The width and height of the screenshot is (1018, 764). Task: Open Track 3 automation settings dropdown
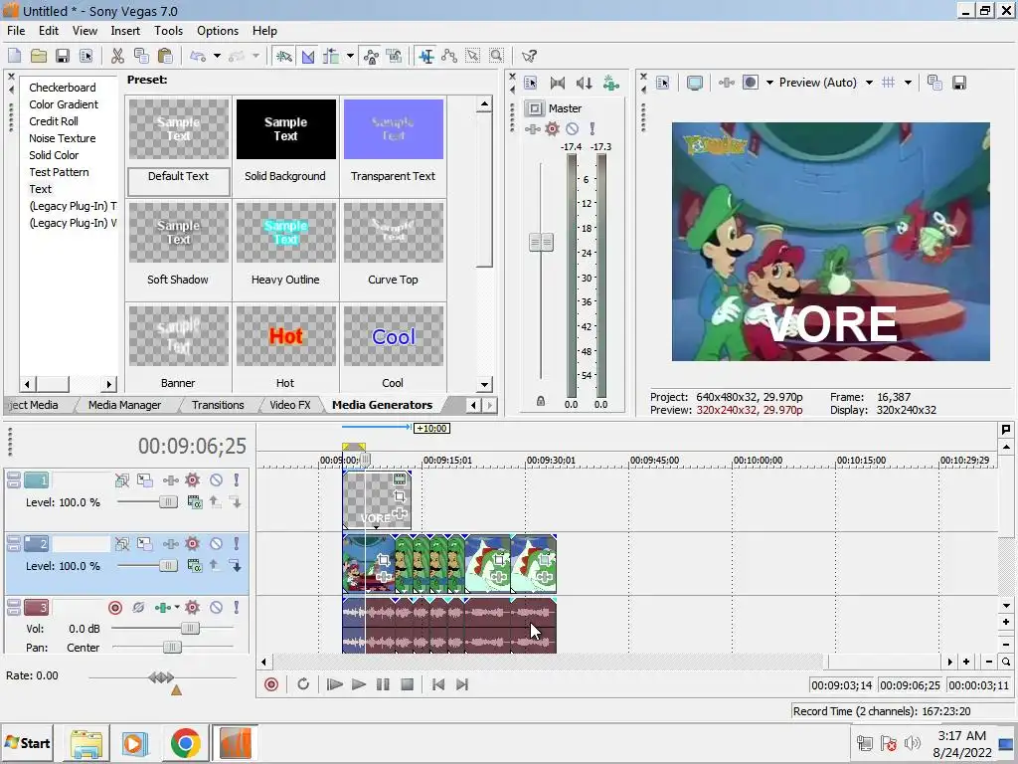click(177, 608)
